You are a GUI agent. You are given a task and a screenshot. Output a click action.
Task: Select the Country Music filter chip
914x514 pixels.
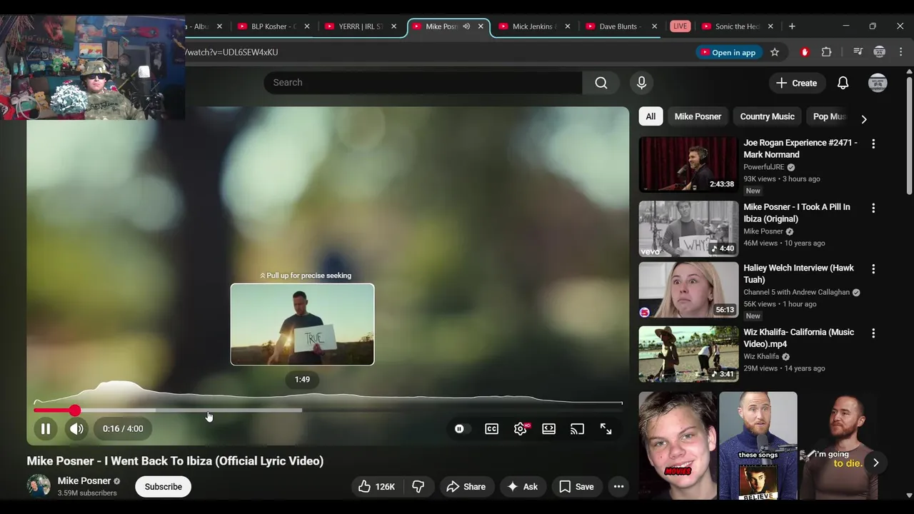[x=767, y=116]
